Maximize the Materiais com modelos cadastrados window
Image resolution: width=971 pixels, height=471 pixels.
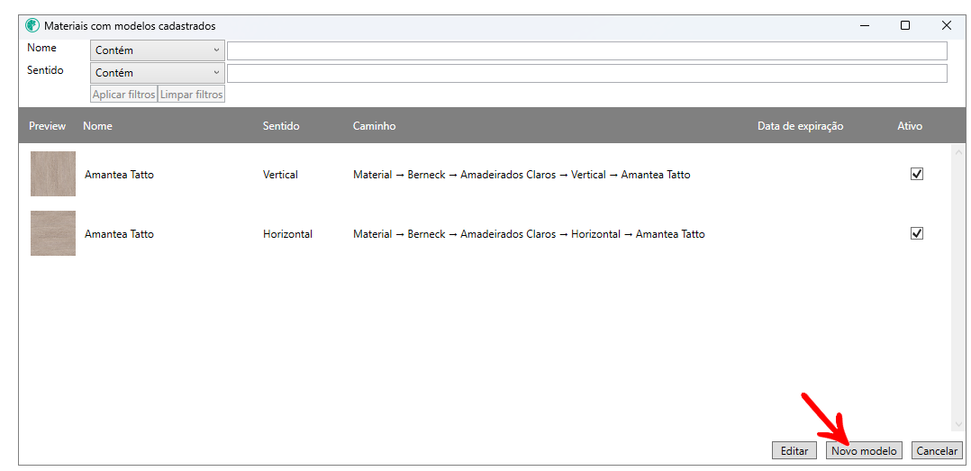904,25
